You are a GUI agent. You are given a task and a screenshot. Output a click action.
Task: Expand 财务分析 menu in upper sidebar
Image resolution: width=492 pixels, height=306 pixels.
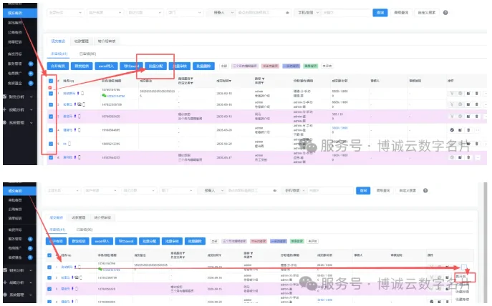[18, 97]
